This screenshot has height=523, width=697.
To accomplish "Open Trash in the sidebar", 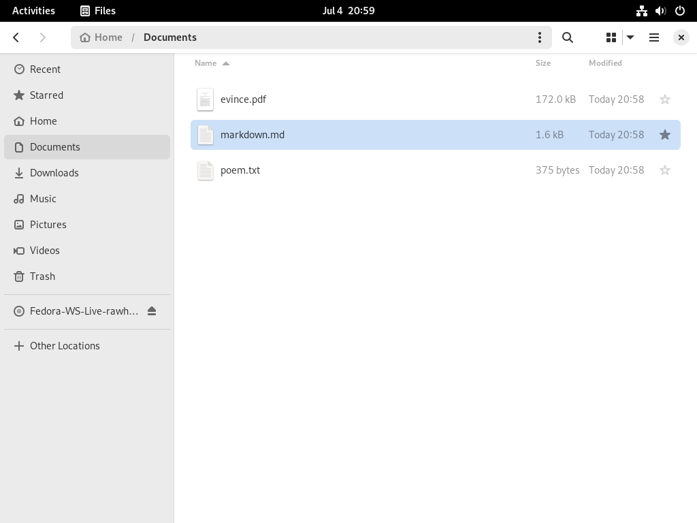I will [x=87, y=276].
